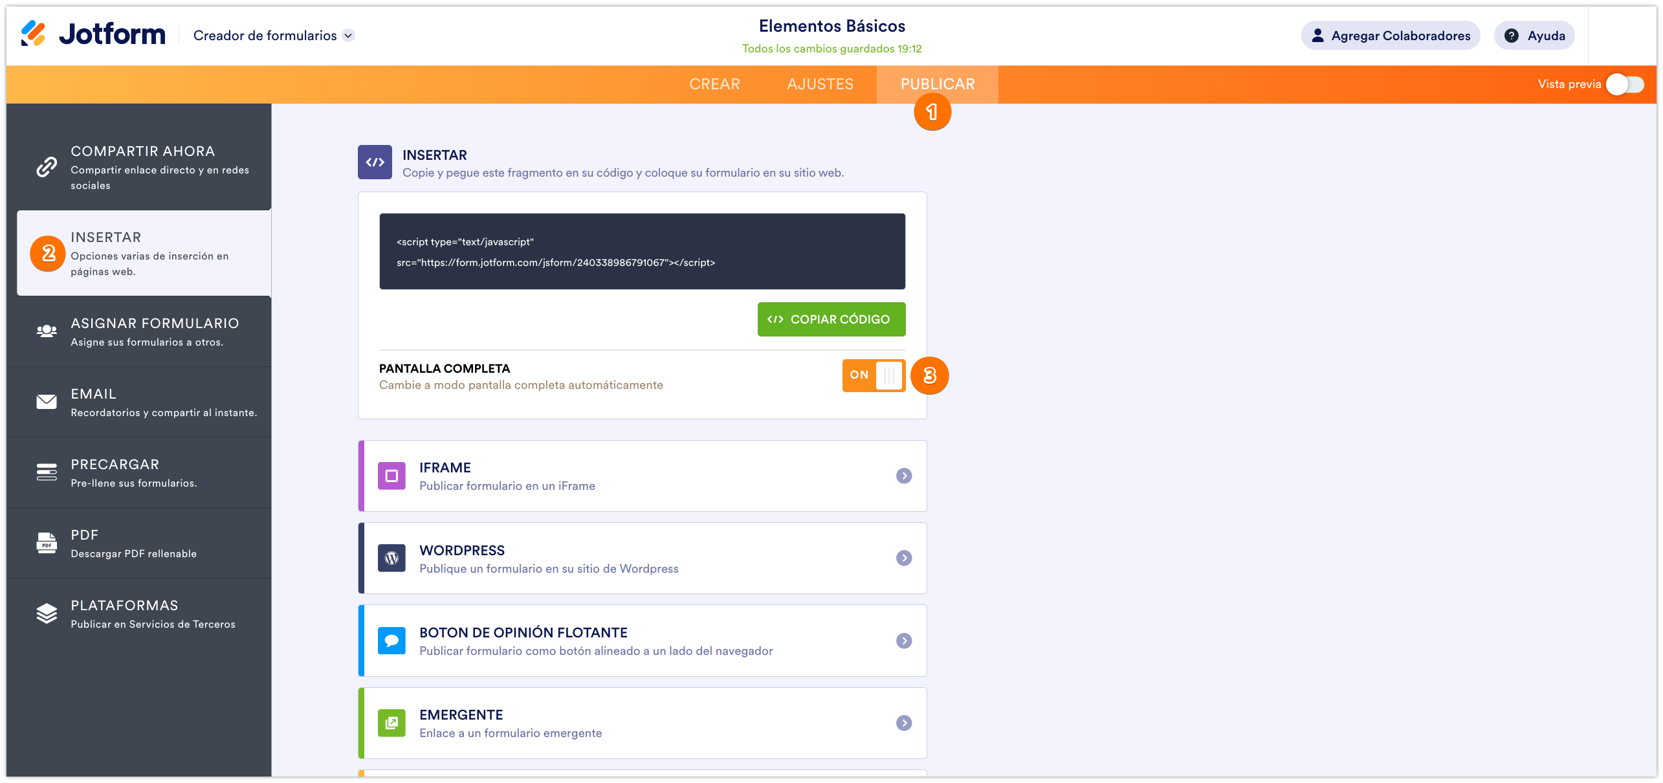1663x783 pixels.
Task: Click the Plataformas layers icon
Action: click(47, 613)
